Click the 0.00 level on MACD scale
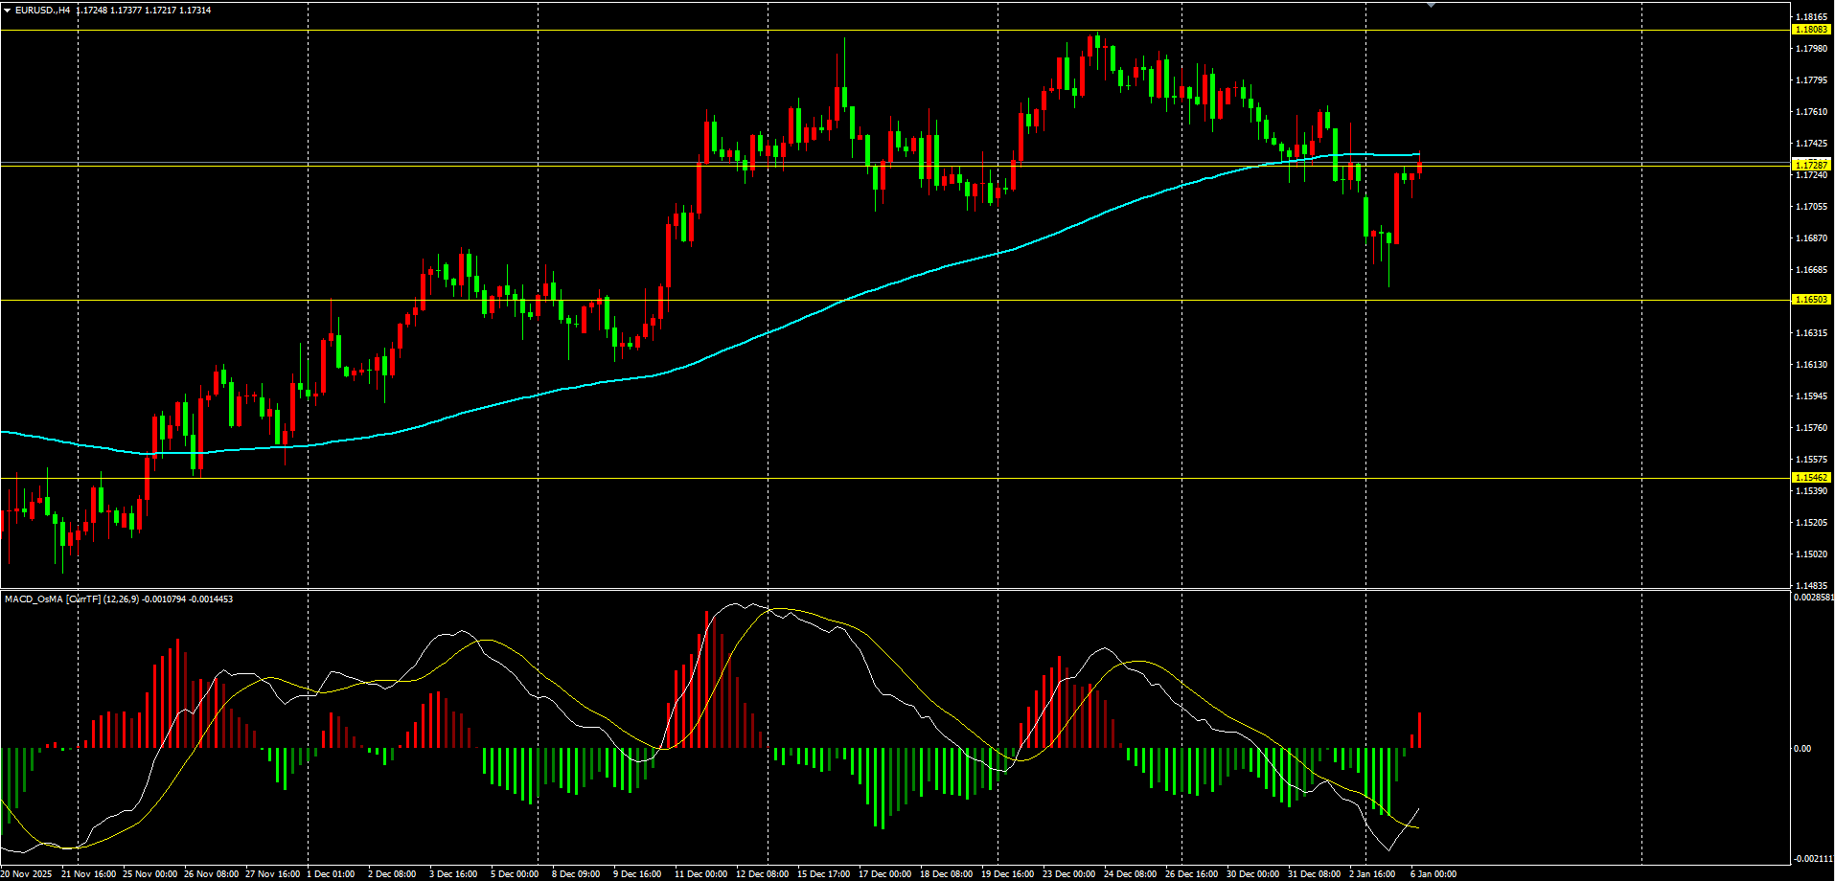The height and width of the screenshot is (881, 1835). click(x=1801, y=749)
